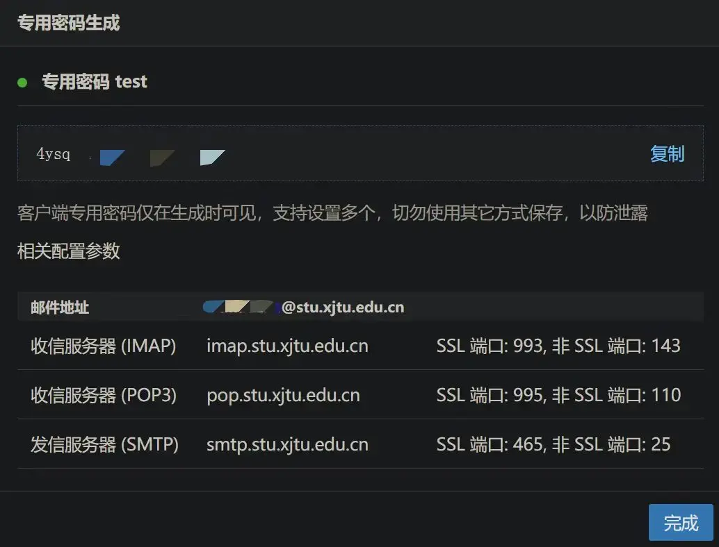Select the 专用密码生成 dialog title
Viewport: 719px width, 547px height.
[68, 23]
